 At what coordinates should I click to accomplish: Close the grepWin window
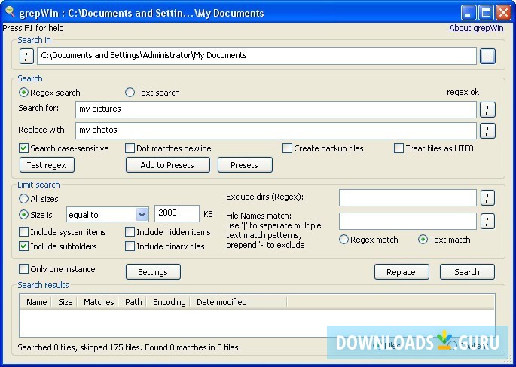pyautogui.click(x=504, y=13)
